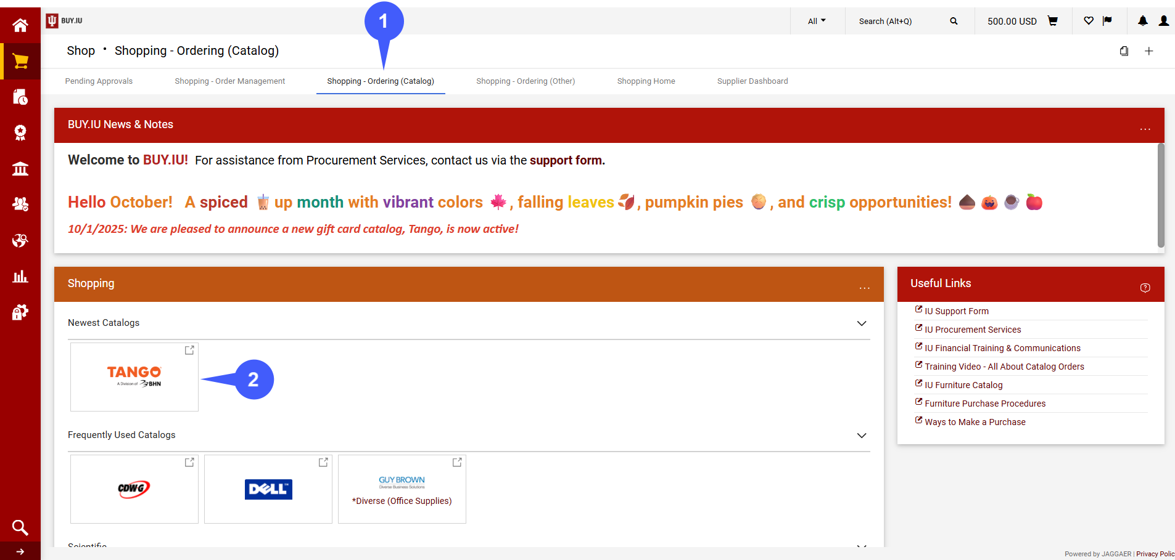
Task: Open the shopping cart showing 500.00 USD
Action: click(1052, 20)
